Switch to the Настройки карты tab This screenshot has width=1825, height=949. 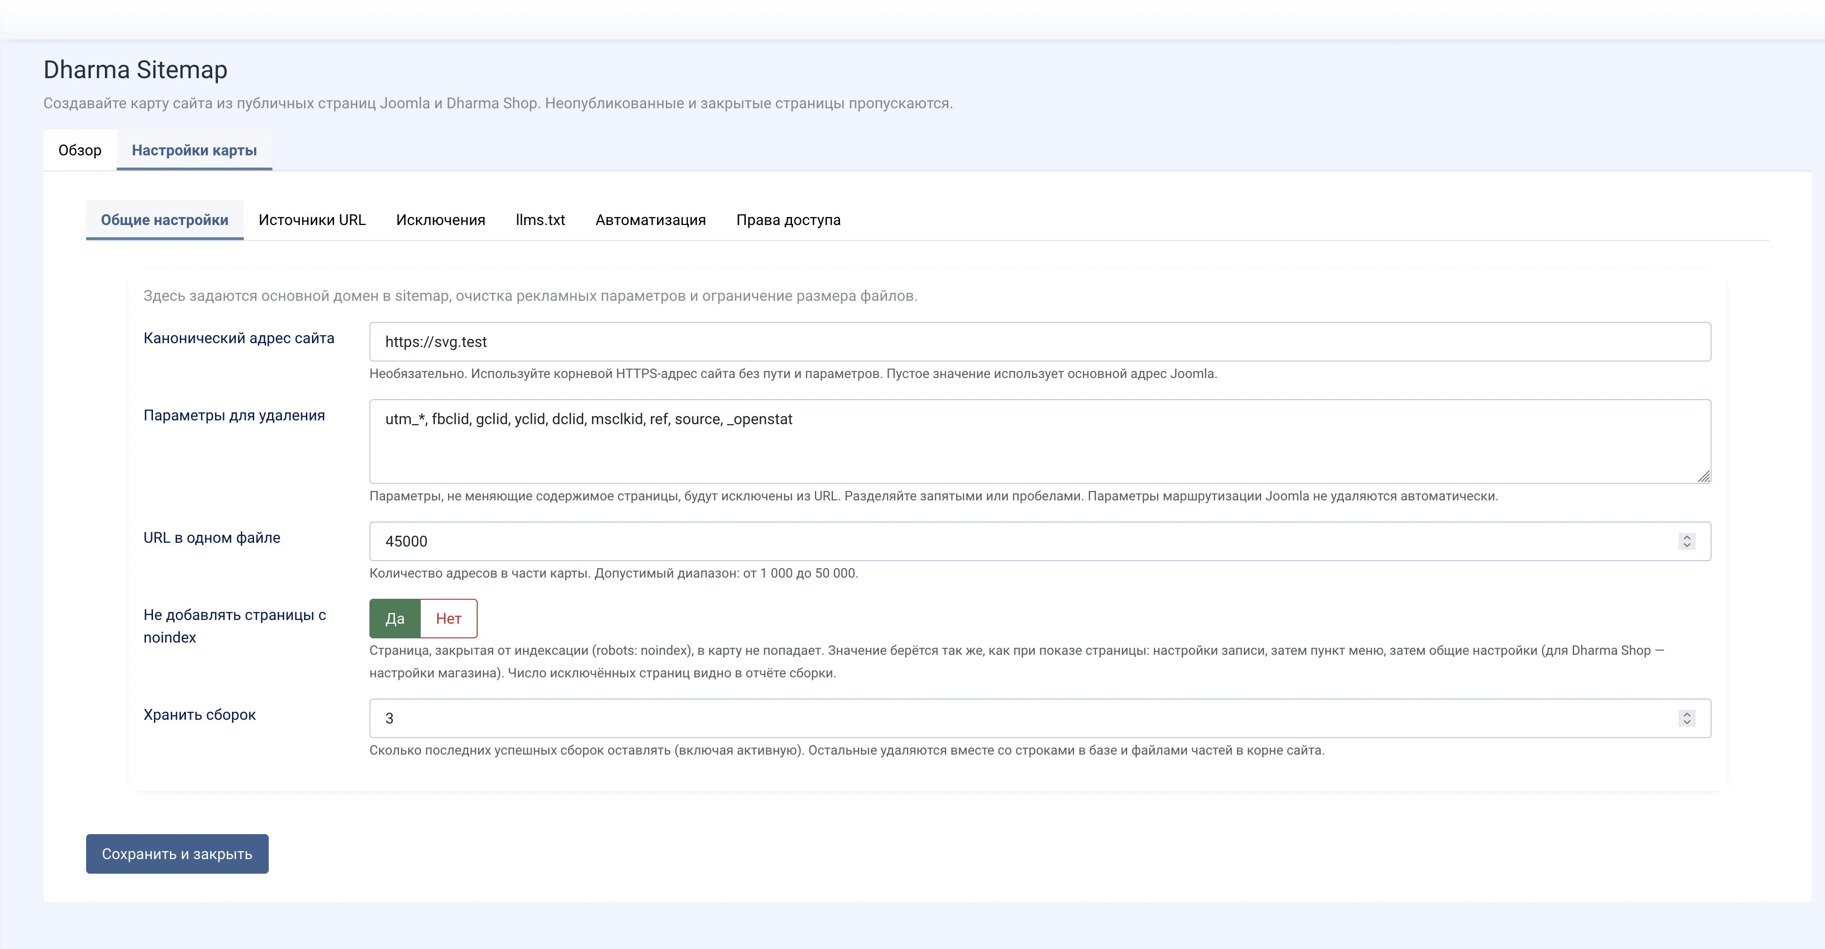pyautogui.click(x=194, y=150)
